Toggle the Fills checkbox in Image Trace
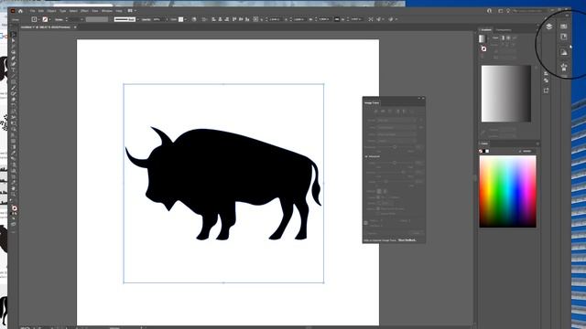This screenshot has width=586, height=329. (x=378, y=197)
